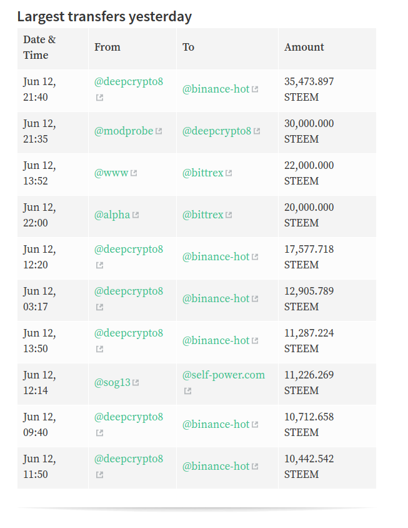Open the @self-power.com recipient link
This screenshot has width=408, height=528.
coord(224,375)
